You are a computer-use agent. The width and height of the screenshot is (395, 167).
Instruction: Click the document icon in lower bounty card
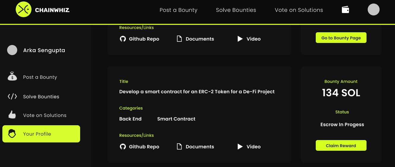coord(179,147)
